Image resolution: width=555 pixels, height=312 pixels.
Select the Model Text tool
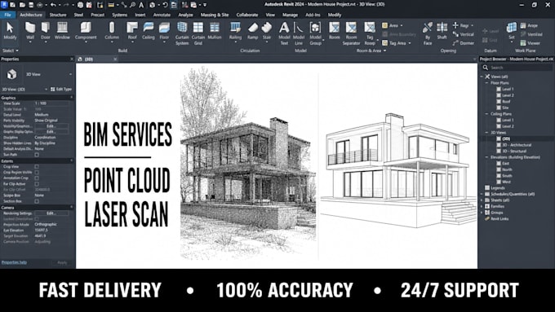point(284,33)
